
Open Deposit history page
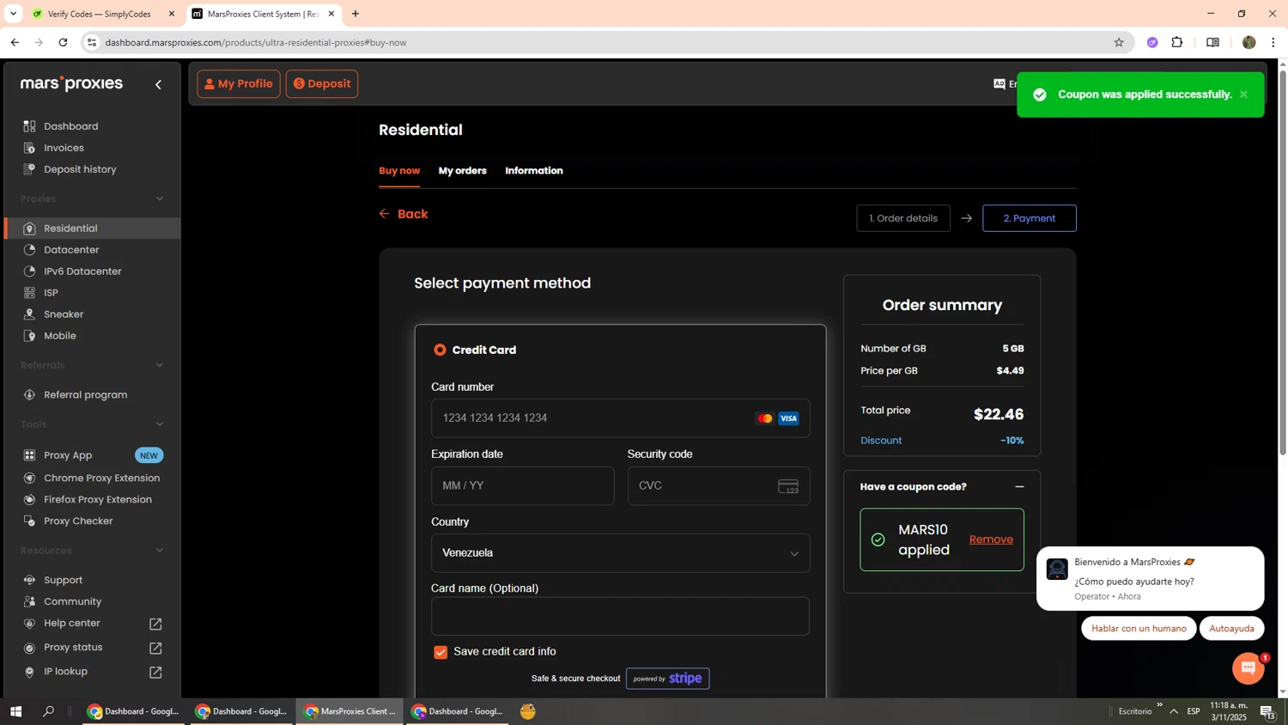click(80, 169)
